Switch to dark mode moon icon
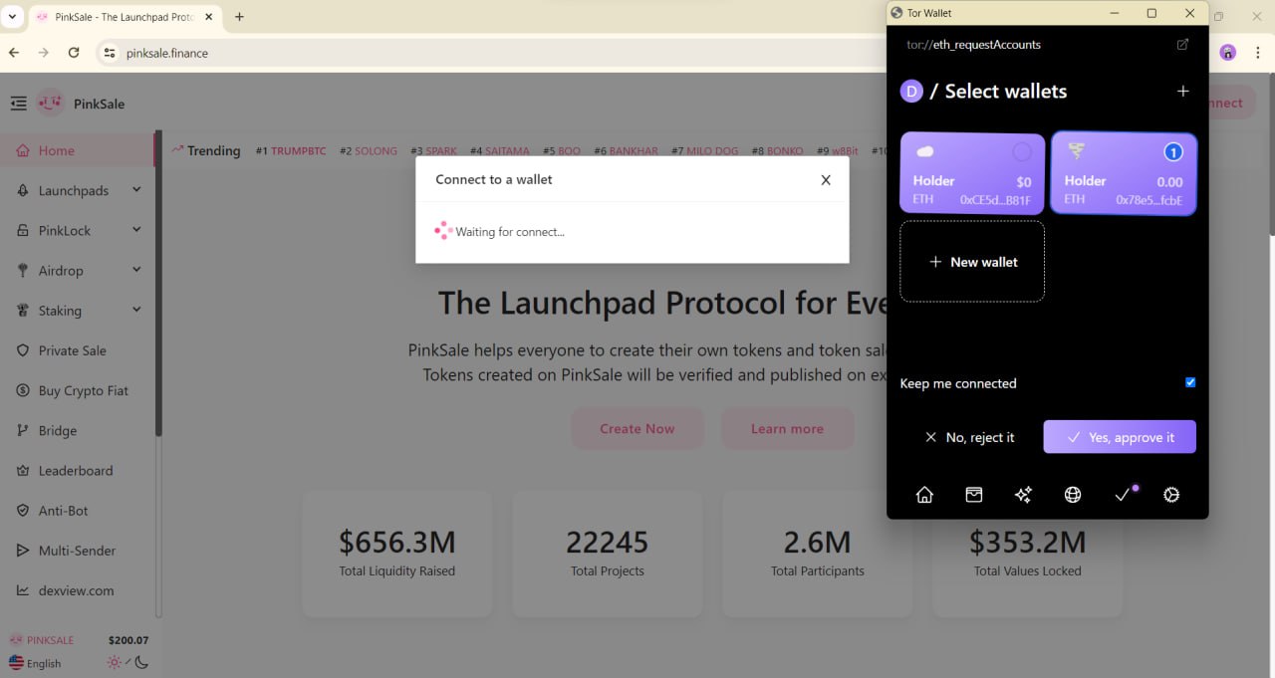Image resolution: width=1275 pixels, height=678 pixels. (141, 663)
